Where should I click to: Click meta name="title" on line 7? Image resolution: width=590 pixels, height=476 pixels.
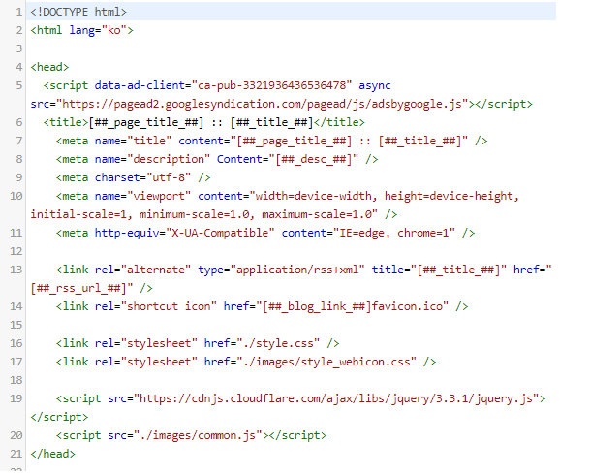[x=113, y=141]
